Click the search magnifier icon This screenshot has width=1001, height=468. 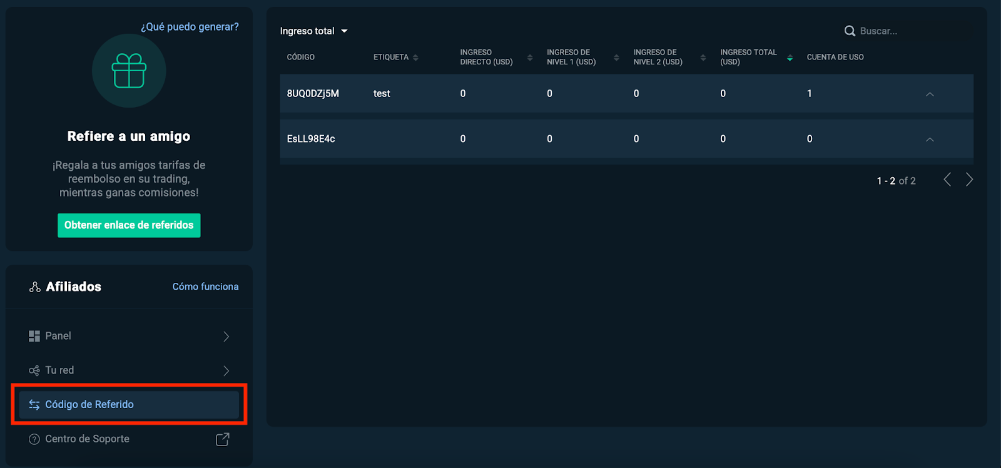coord(850,31)
